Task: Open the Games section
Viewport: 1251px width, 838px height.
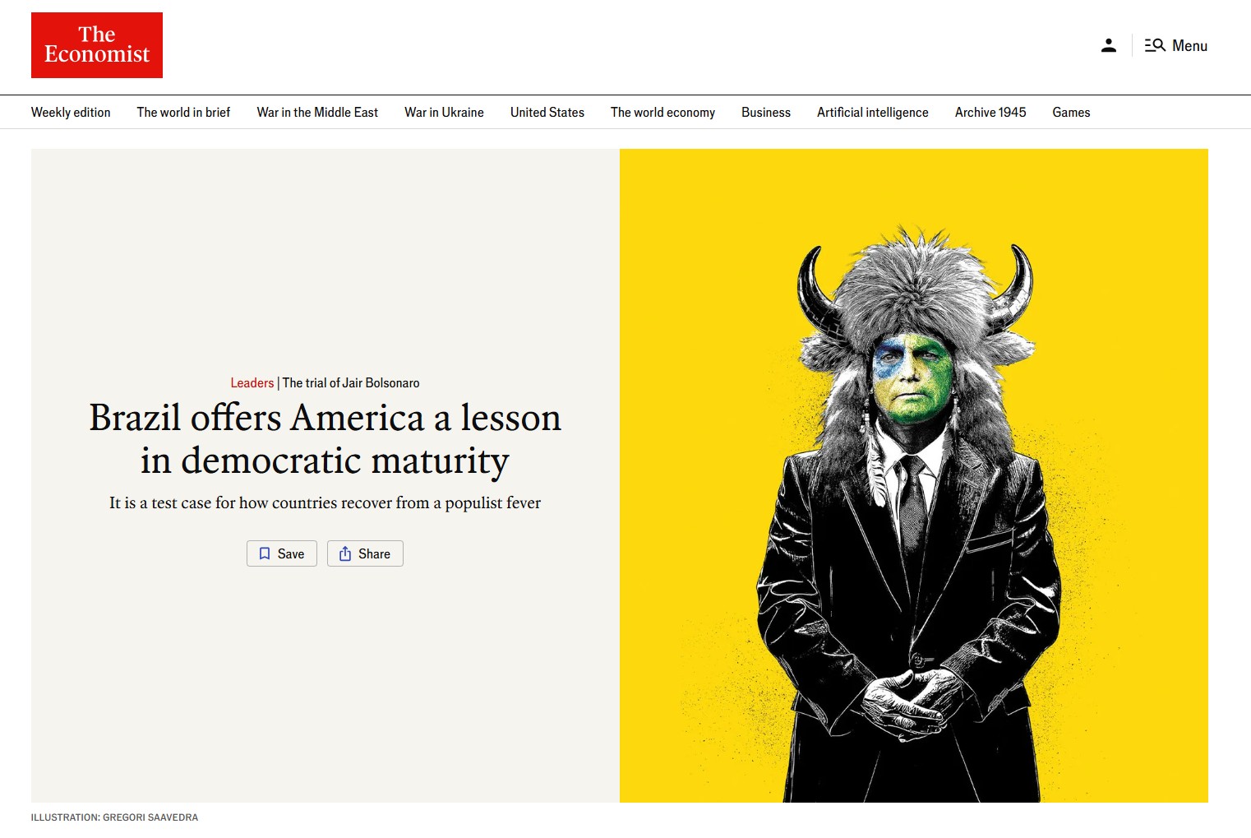Action: click(1071, 113)
